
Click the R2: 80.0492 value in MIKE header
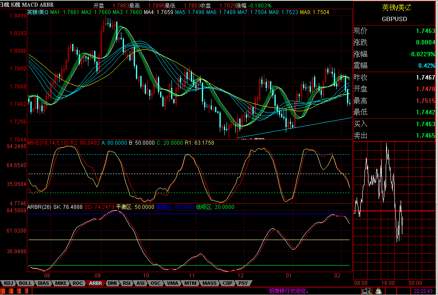pos(85,143)
